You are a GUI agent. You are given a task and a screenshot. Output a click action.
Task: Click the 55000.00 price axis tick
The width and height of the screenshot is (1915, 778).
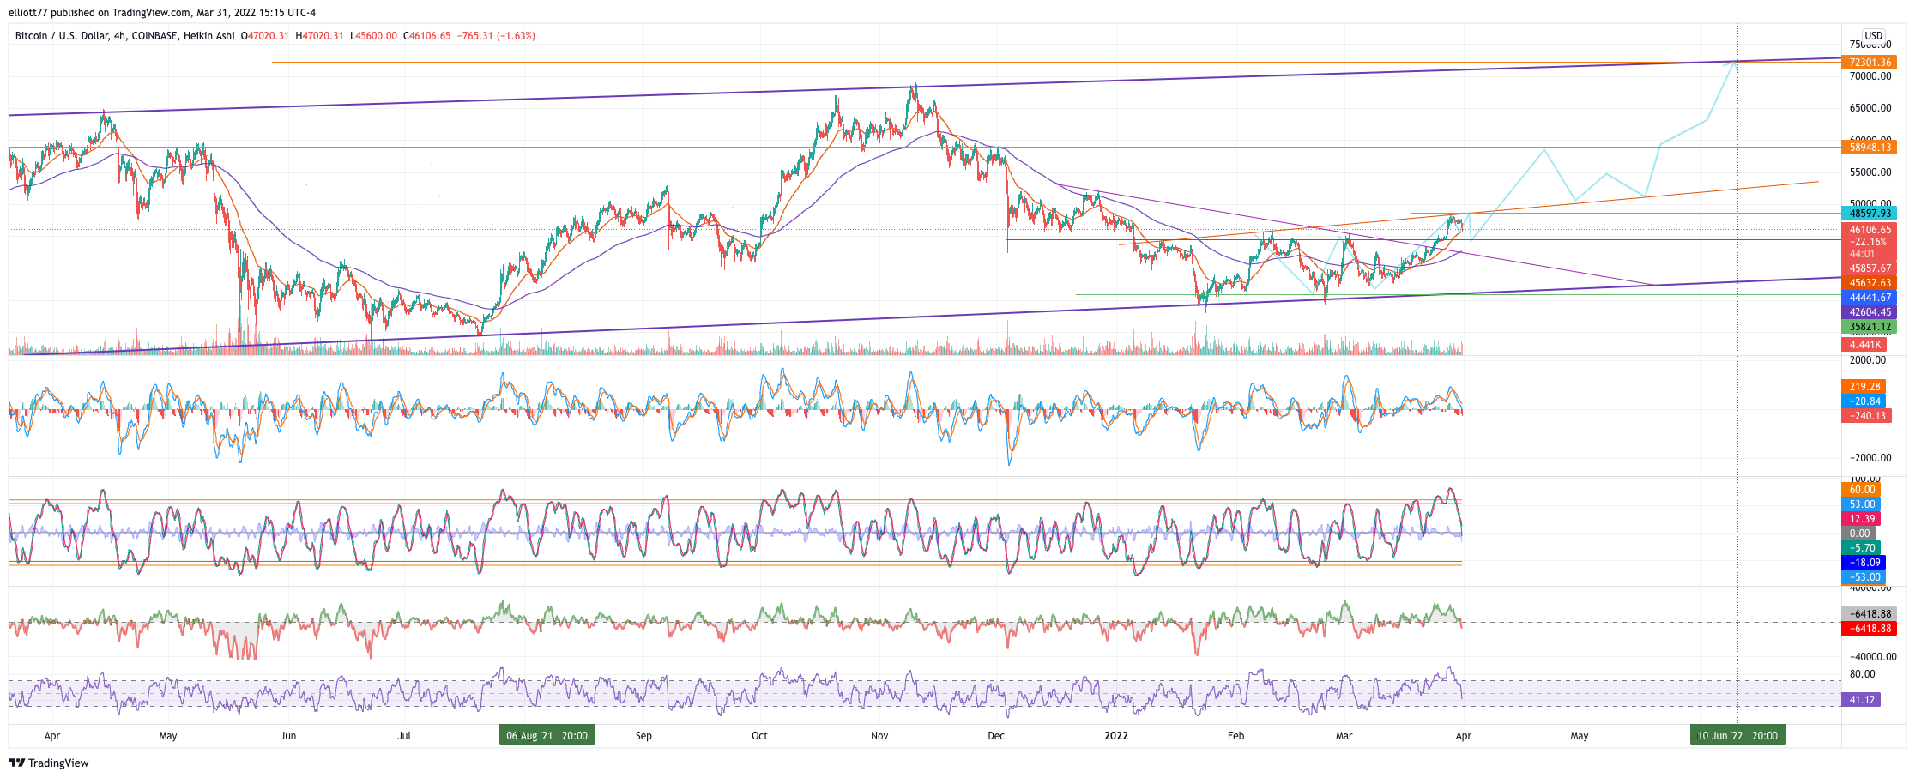tap(1870, 172)
